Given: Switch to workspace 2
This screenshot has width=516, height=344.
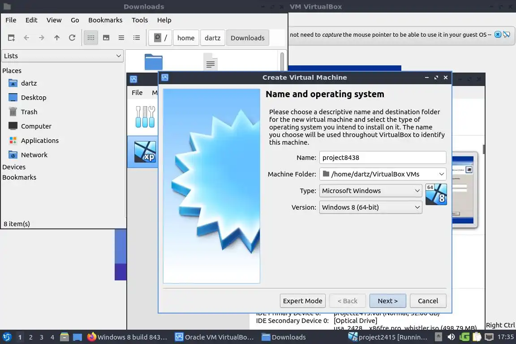Looking at the screenshot, I should pyautogui.click(x=30, y=337).
